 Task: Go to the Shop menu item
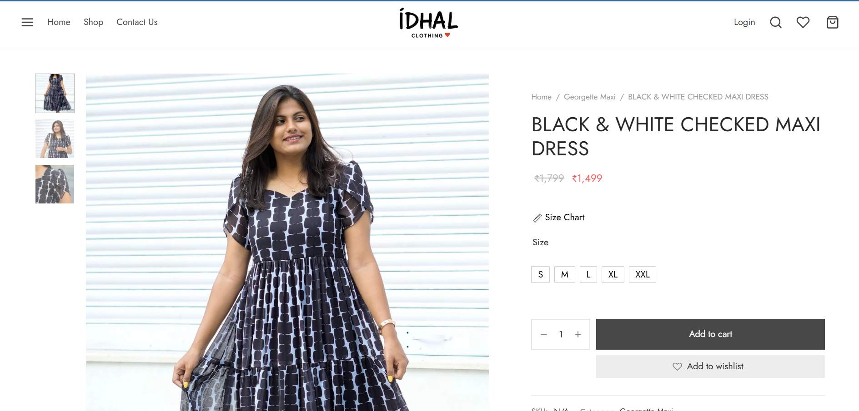93,22
